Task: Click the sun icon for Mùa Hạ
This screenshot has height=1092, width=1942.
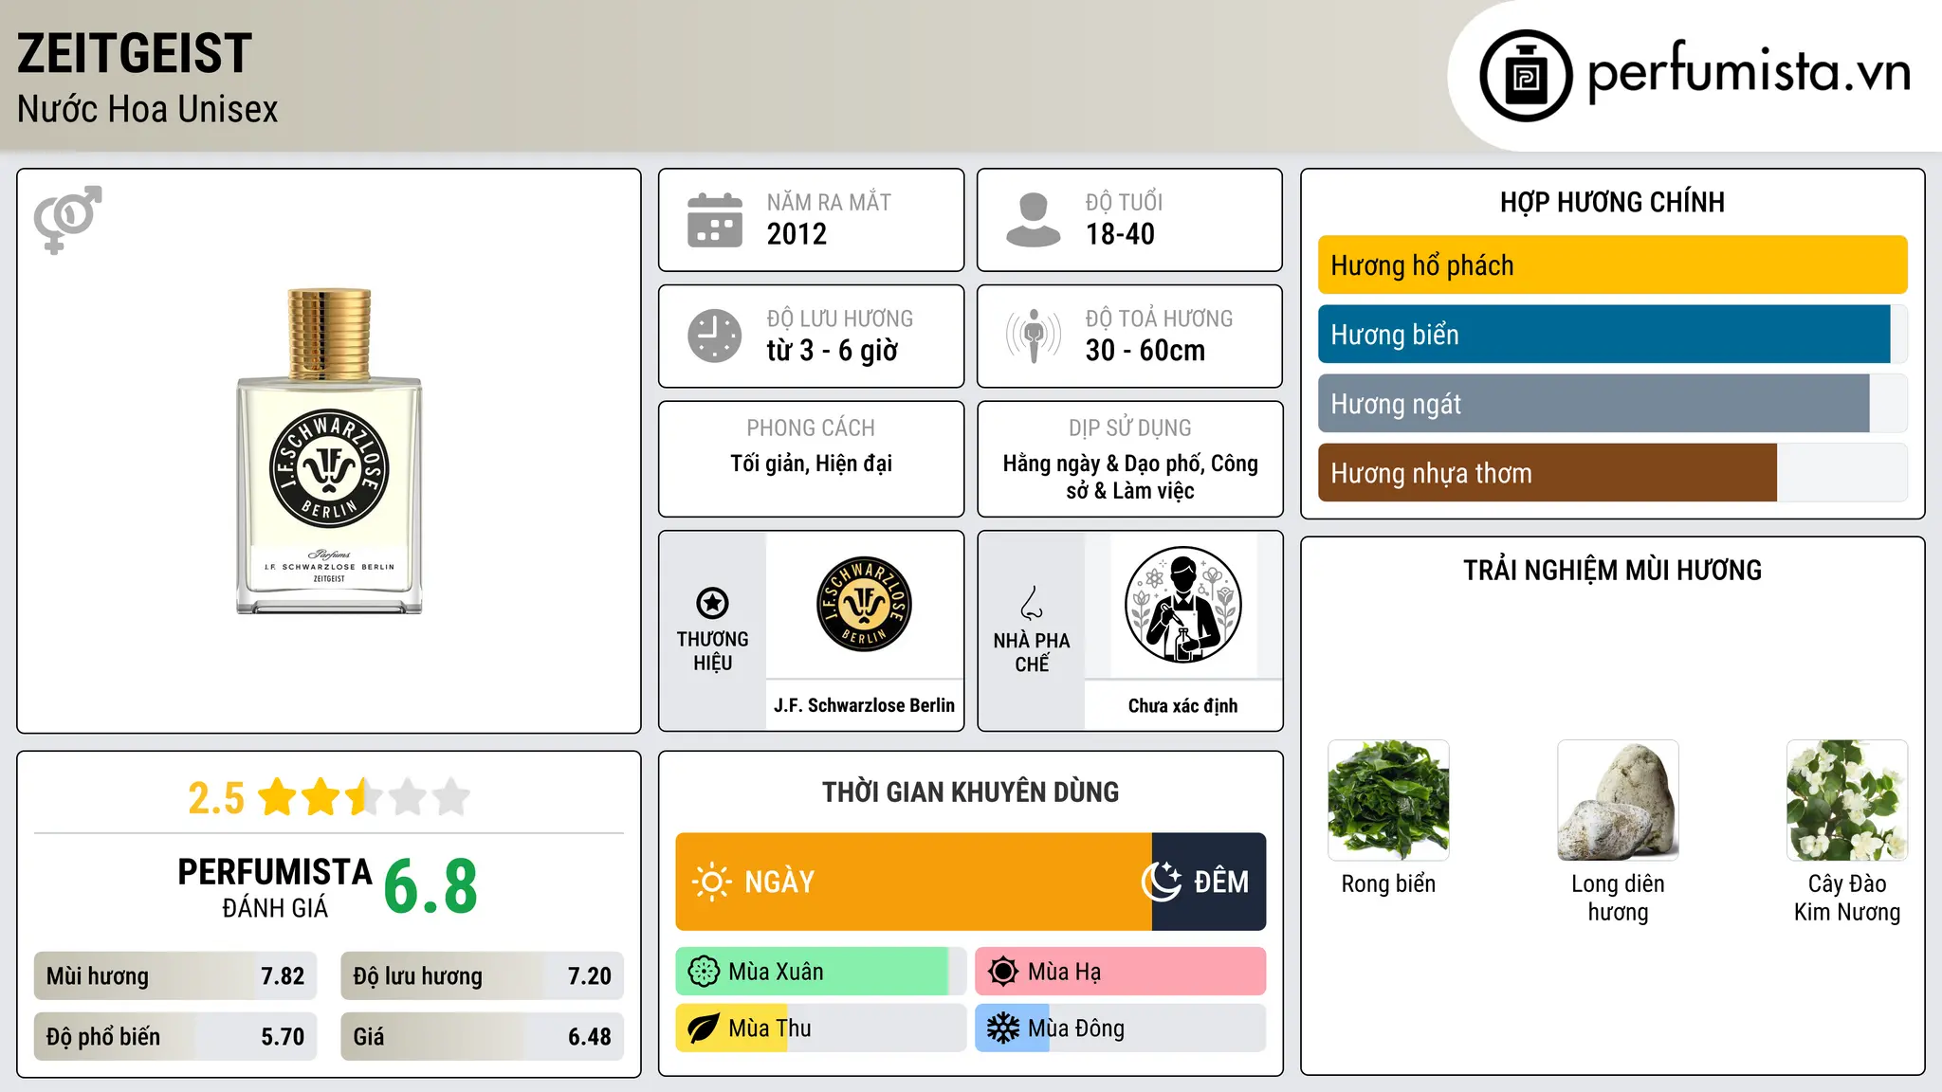Action: click(x=1003, y=972)
